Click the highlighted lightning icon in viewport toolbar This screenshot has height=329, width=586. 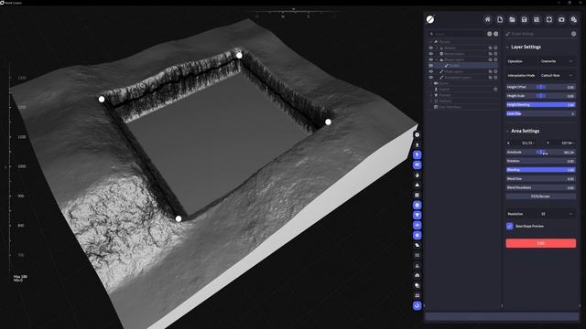pos(418,154)
